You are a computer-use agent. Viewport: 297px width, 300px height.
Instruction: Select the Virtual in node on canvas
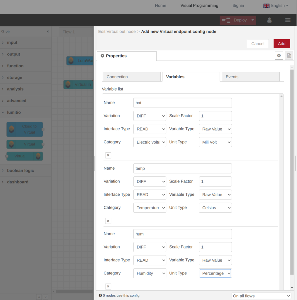pyautogui.click(x=79, y=84)
